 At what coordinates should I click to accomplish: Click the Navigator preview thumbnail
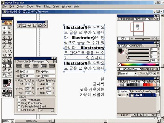(x=138, y=29)
